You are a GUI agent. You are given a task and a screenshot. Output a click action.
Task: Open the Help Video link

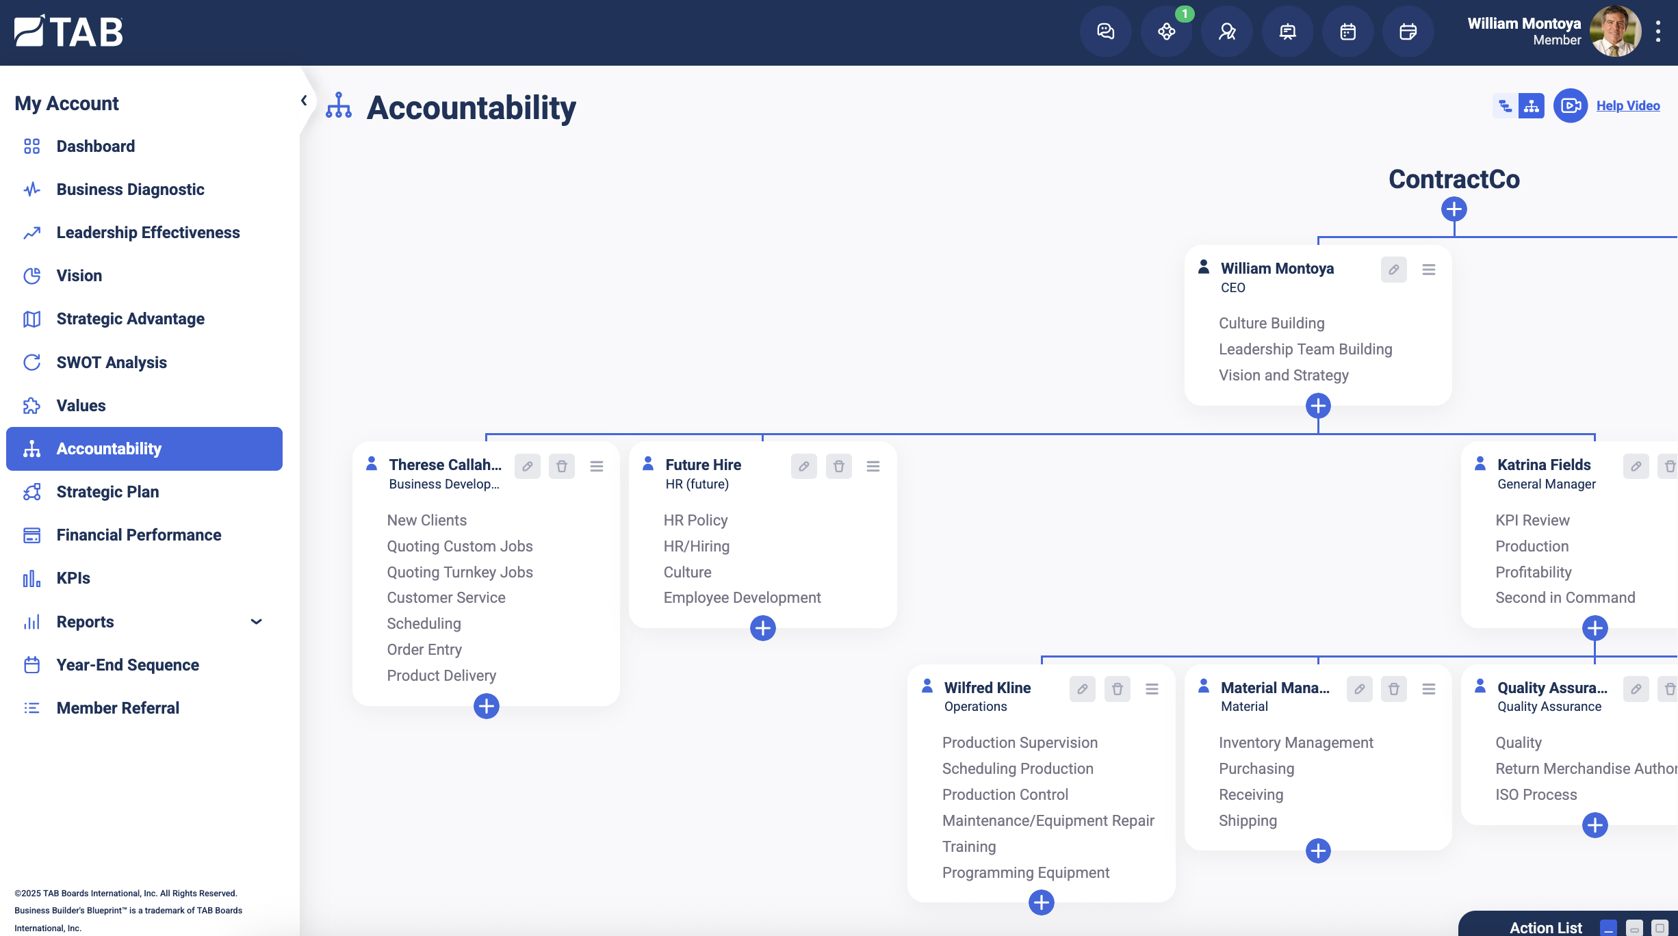coord(1627,105)
